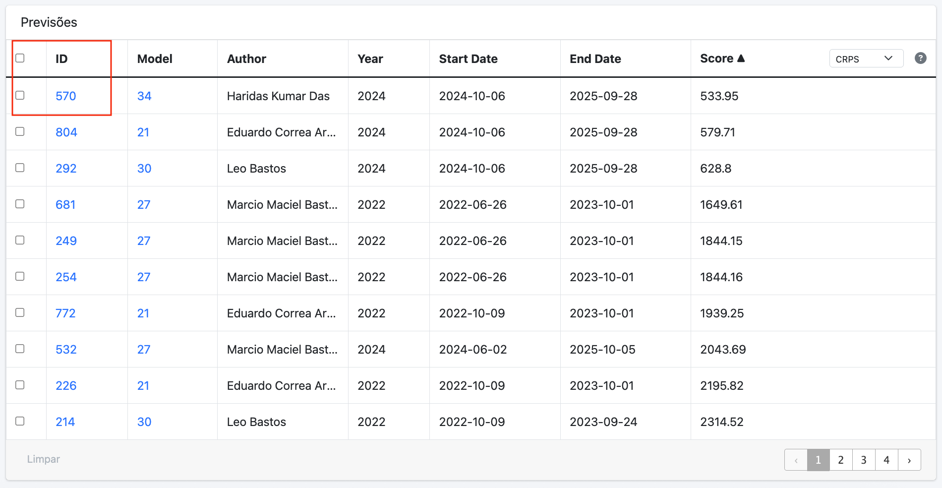Click the previous page arrow
The width and height of the screenshot is (942, 488).
(796, 460)
